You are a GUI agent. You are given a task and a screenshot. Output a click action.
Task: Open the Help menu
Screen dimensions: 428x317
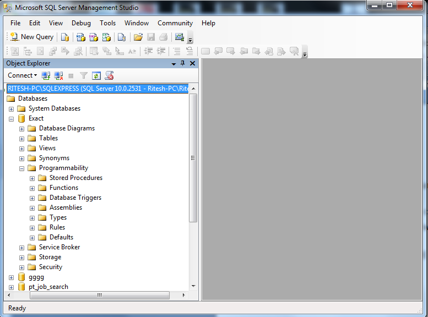208,23
